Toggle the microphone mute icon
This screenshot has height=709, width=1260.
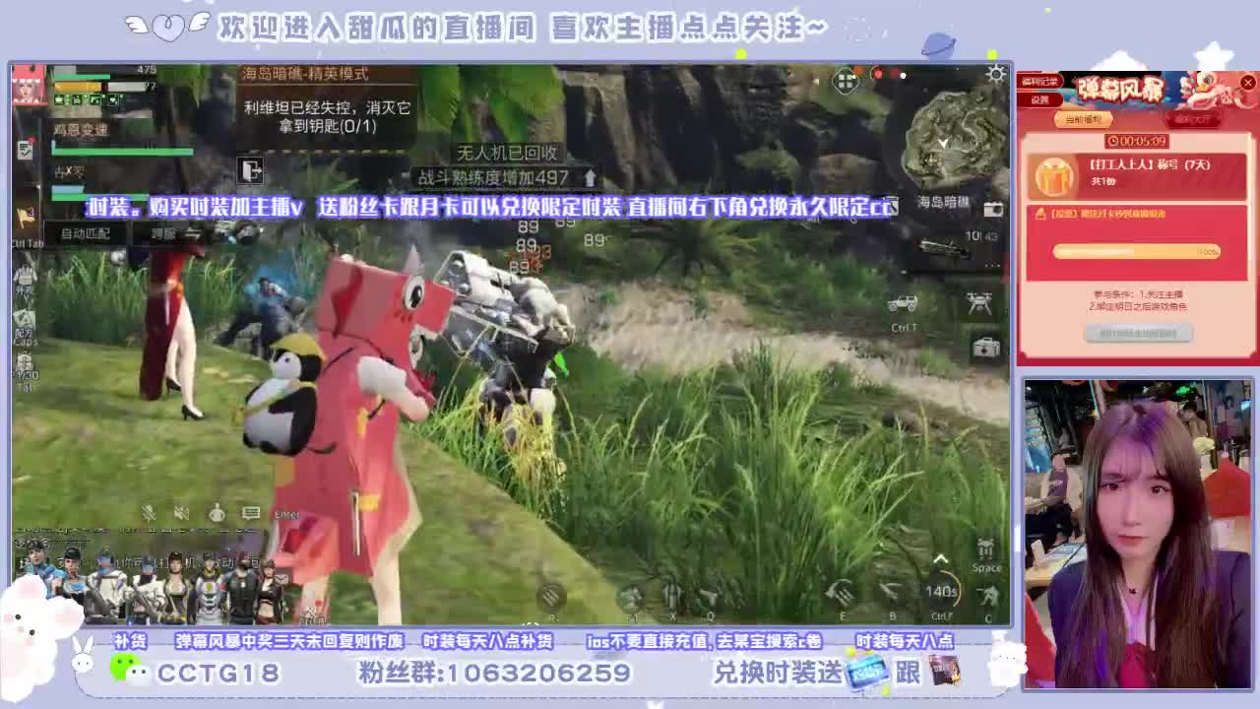pyautogui.click(x=148, y=513)
